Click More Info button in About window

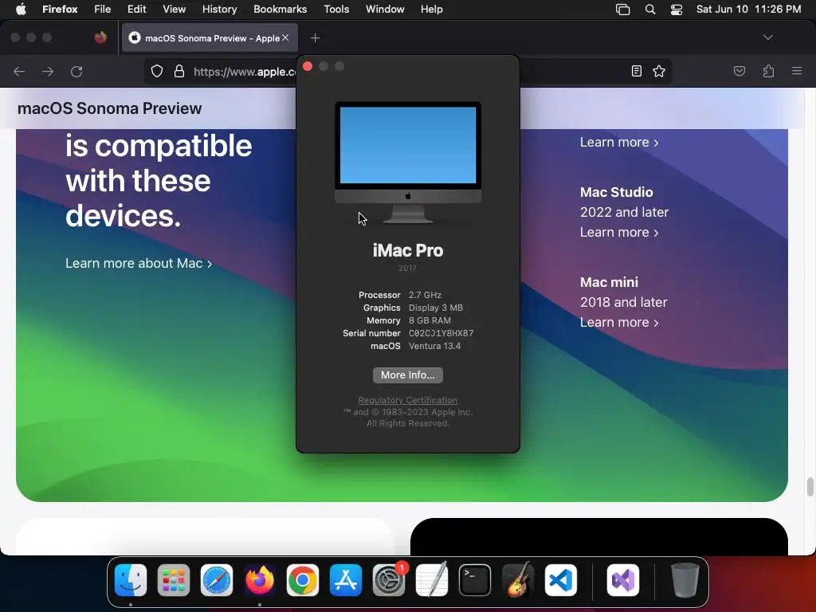(x=407, y=375)
